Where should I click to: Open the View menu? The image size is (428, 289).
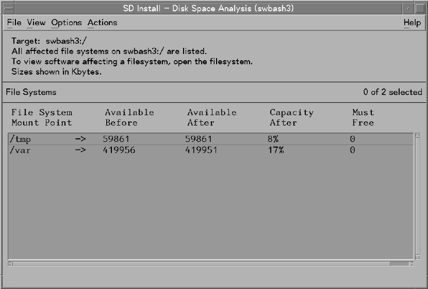click(36, 23)
